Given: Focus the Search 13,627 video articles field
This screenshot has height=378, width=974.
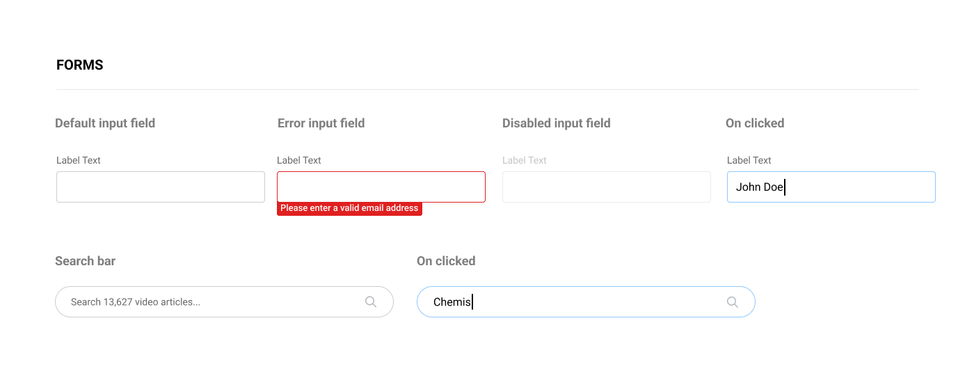Looking at the screenshot, I should tap(224, 301).
